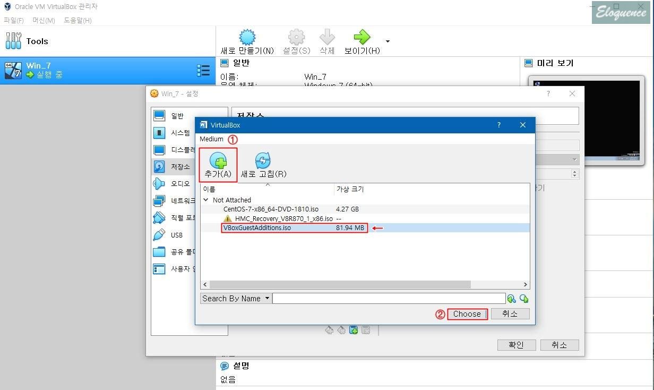This screenshot has height=390, width=654.
Task: Click the medium list horizontal scrollbar
Action: tap(341, 285)
